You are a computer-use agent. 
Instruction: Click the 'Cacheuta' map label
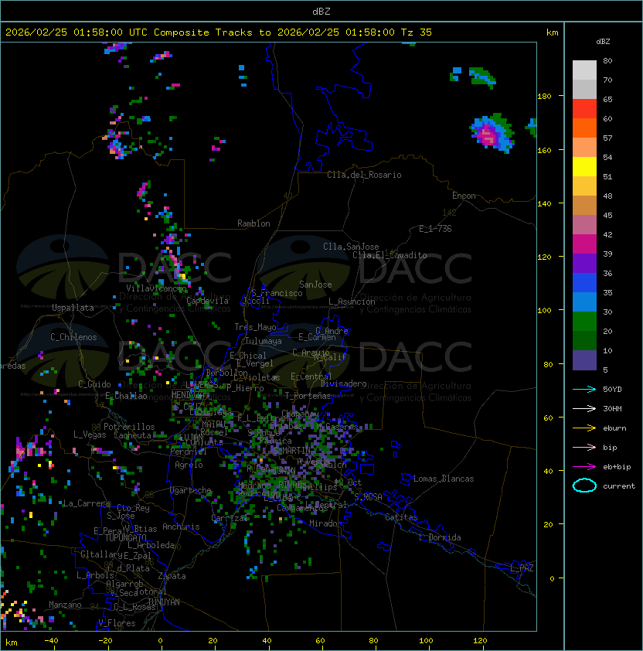tap(132, 435)
